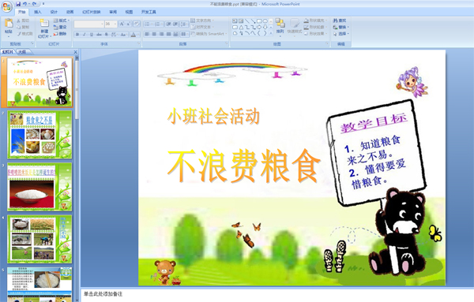
Task: Select the oval shape in gallery
Action: (x=265, y=21)
